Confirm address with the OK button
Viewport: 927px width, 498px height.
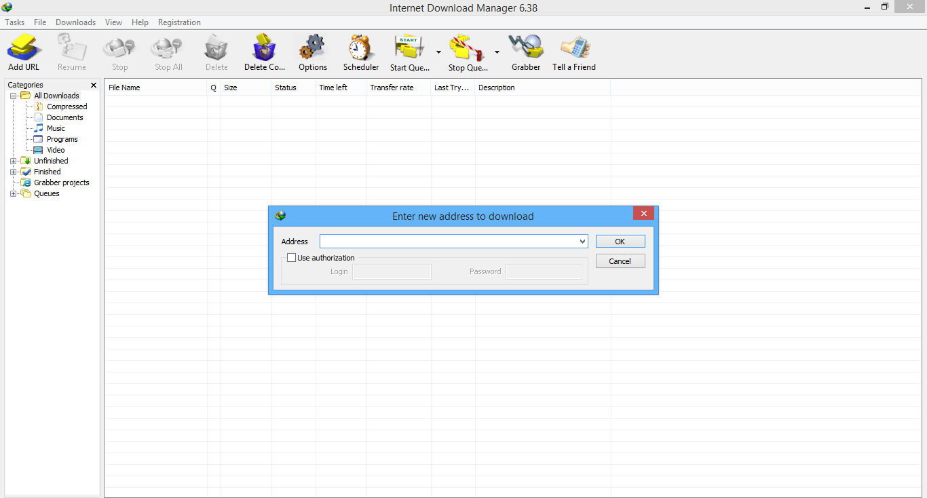(x=620, y=242)
